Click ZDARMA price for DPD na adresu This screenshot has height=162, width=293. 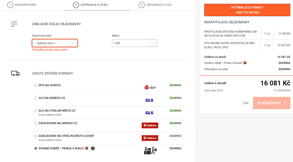coord(175,85)
